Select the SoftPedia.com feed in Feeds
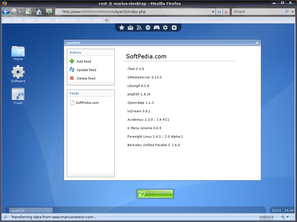 click(87, 103)
